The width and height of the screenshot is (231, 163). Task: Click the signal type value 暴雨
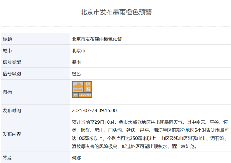(77, 62)
